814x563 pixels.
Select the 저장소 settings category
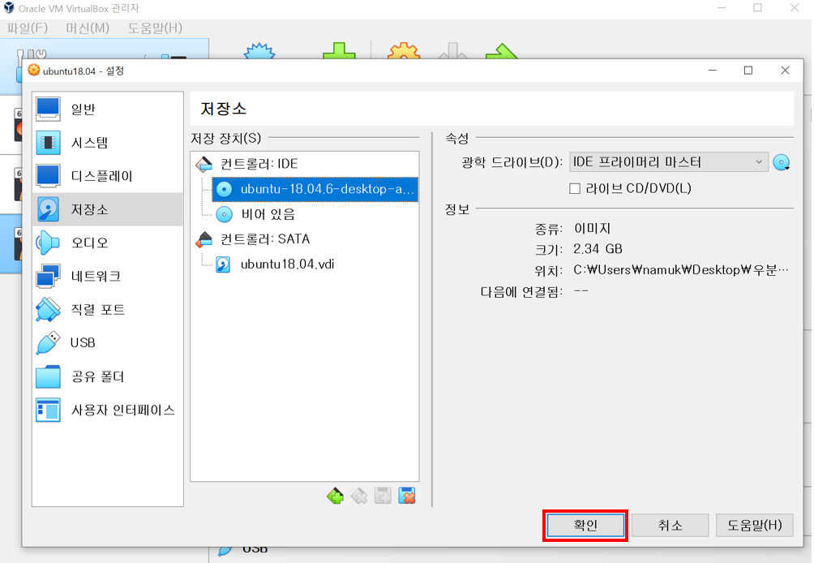(x=108, y=209)
